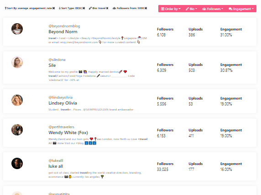Remove the Bio: travel filter
The image size is (261, 195).
click(x=107, y=8)
